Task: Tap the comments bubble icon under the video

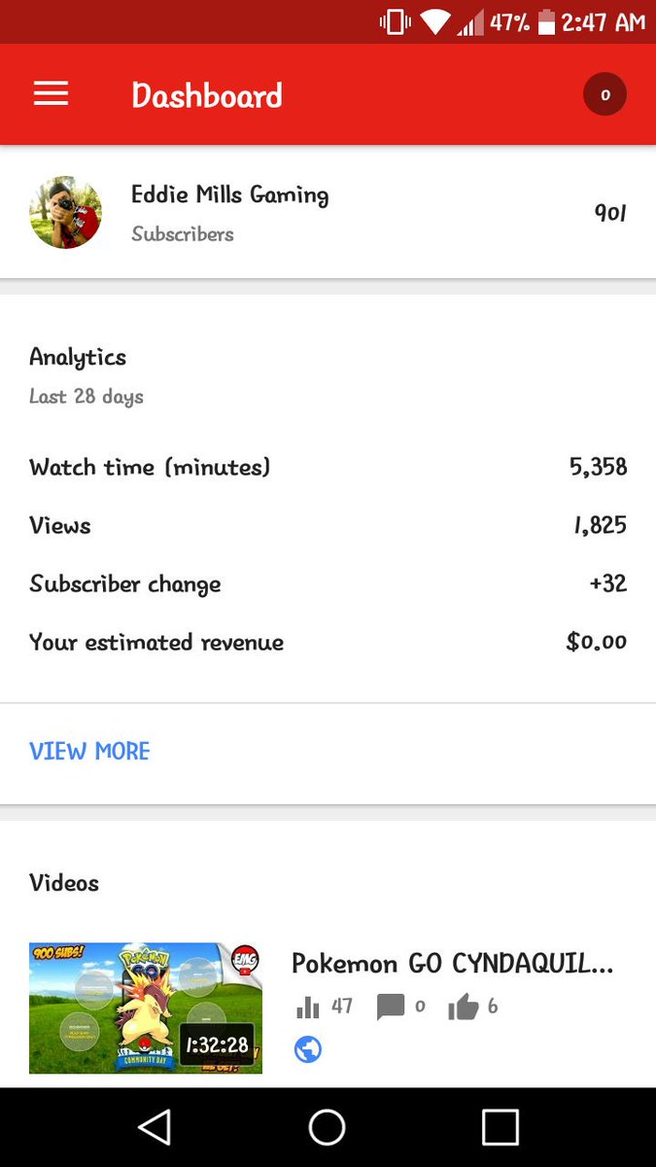Action: pyautogui.click(x=390, y=1007)
